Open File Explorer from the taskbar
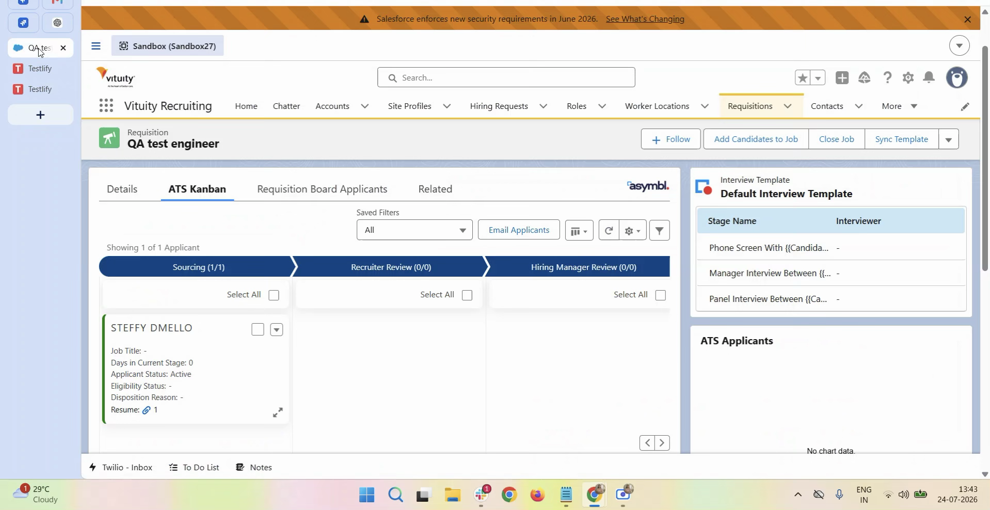 [452, 495]
